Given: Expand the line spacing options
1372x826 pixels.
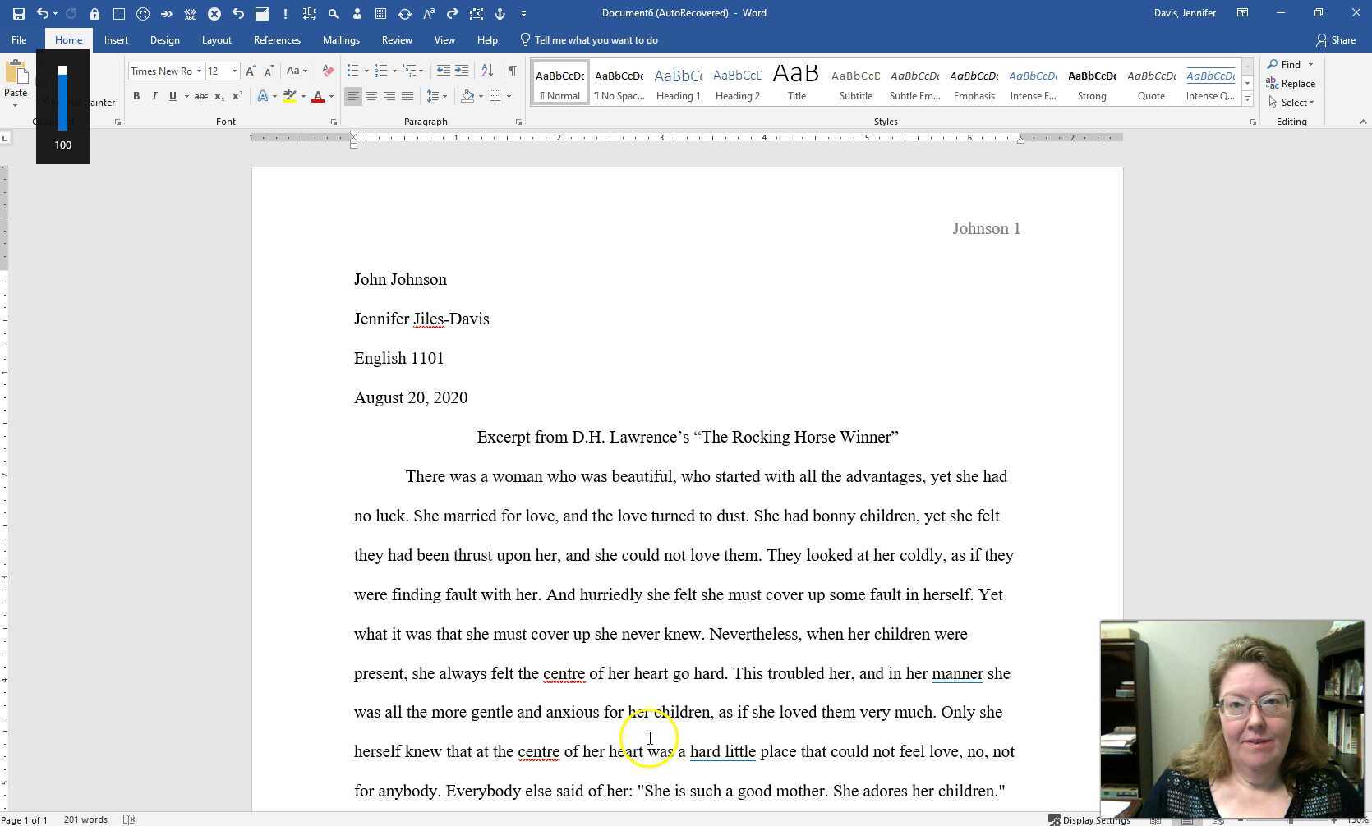Looking at the screenshot, I should click(444, 96).
